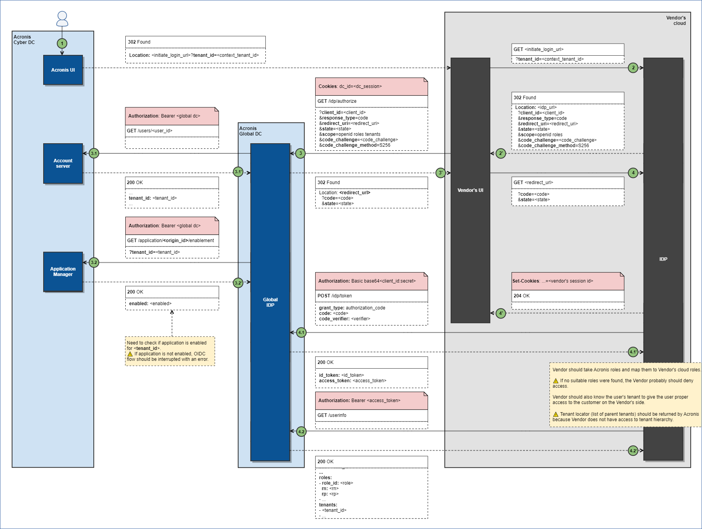Viewport: 702px width, 529px height.
Task: Select the Application Manager box
Action: pos(63,272)
